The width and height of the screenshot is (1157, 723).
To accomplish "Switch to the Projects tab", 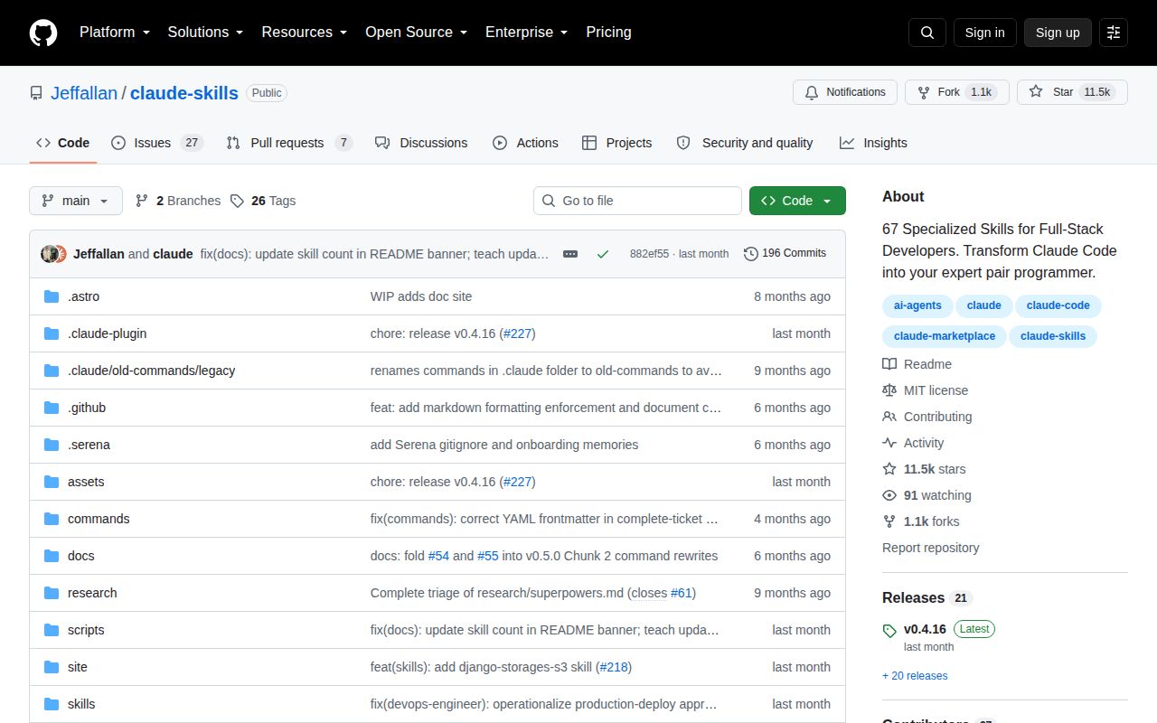I will point(616,143).
